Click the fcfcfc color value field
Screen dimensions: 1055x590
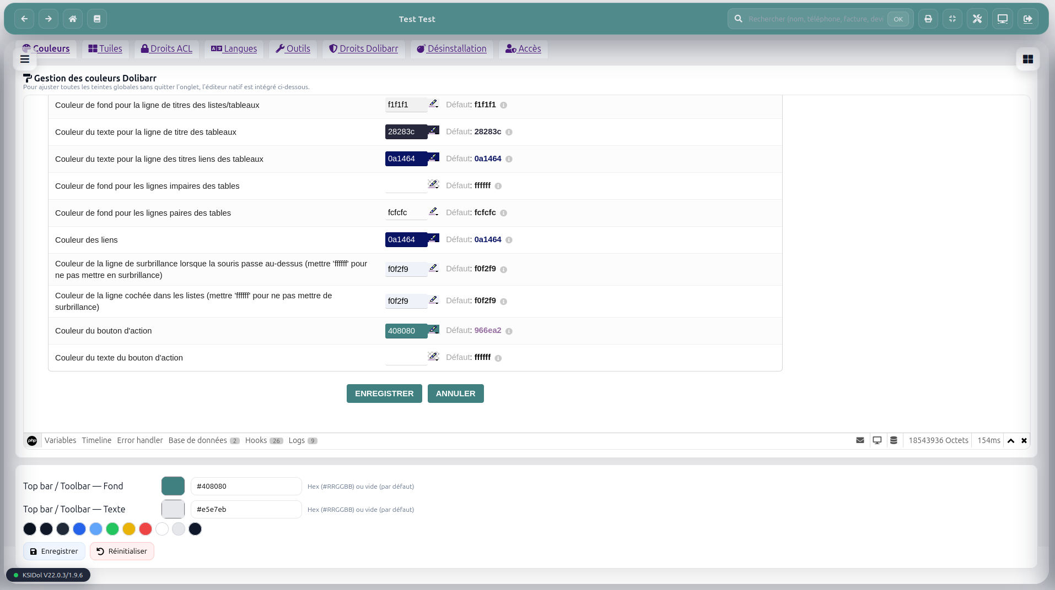click(x=406, y=213)
